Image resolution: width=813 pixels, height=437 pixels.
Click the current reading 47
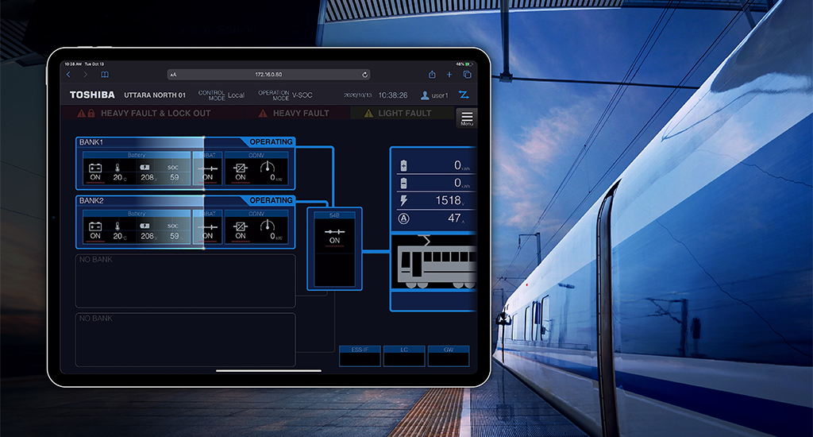pyautogui.click(x=454, y=218)
